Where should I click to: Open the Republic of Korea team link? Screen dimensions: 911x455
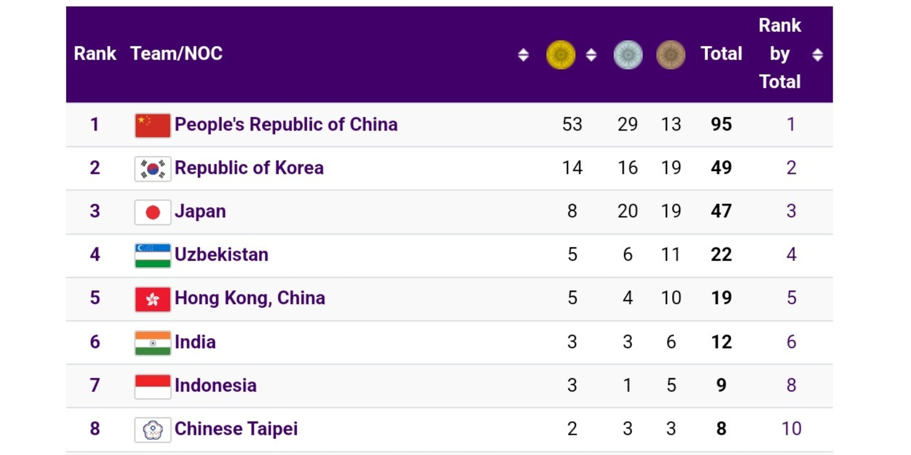pos(249,168)
